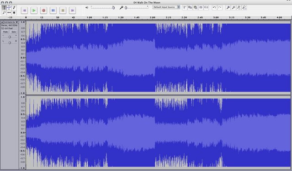Click the Cut (scissors) toolbar icon

tap(184, 8)
